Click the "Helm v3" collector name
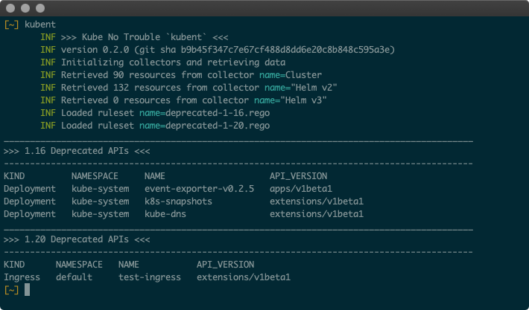 pos(305,100)
